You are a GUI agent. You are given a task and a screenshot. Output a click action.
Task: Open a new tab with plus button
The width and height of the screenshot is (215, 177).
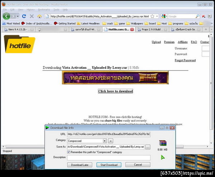pos(206,29)
